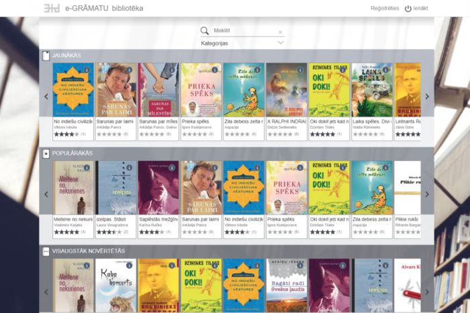470x313 pixels.
Task: Click author 'Dzintars Tilaks' in Populārākās
Action: [322, 225]
